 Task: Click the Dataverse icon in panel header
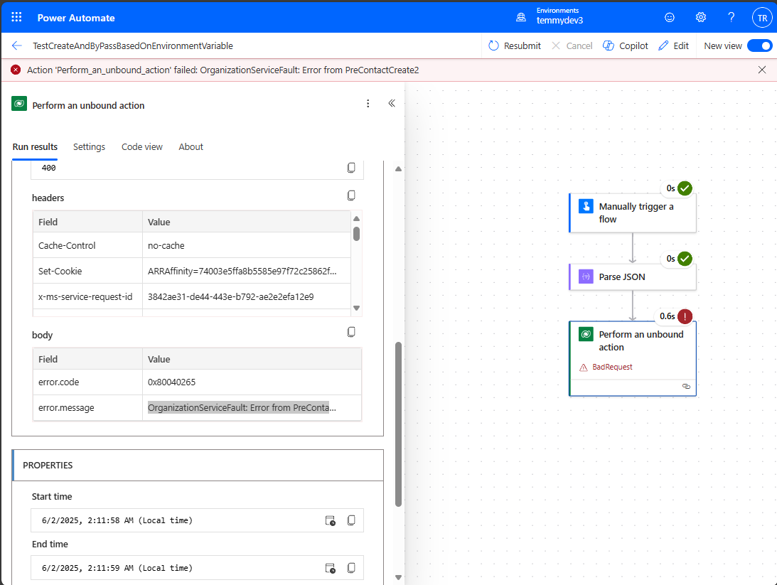click(x=19, y=104)
